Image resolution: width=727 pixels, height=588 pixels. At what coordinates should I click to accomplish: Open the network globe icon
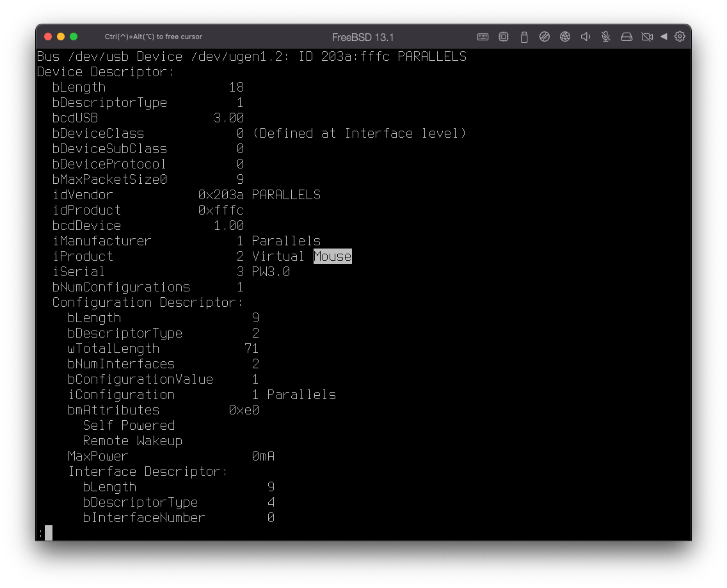(565, 37)
